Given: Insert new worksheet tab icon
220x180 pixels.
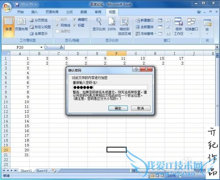Looking at the screenshot, I should coord(54,171).
